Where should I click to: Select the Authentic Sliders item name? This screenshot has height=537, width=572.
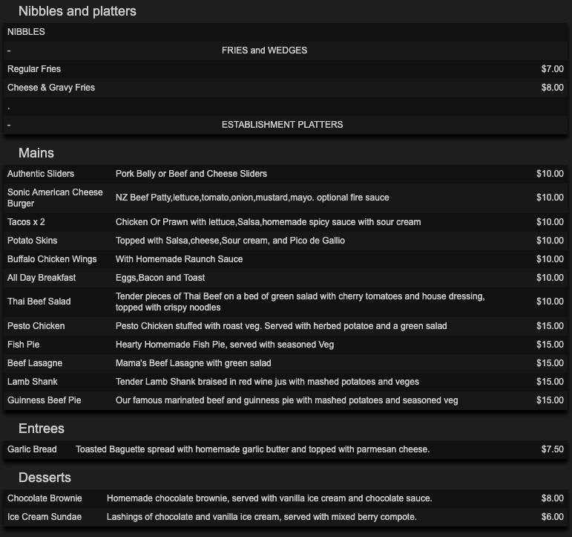[41, 174]
